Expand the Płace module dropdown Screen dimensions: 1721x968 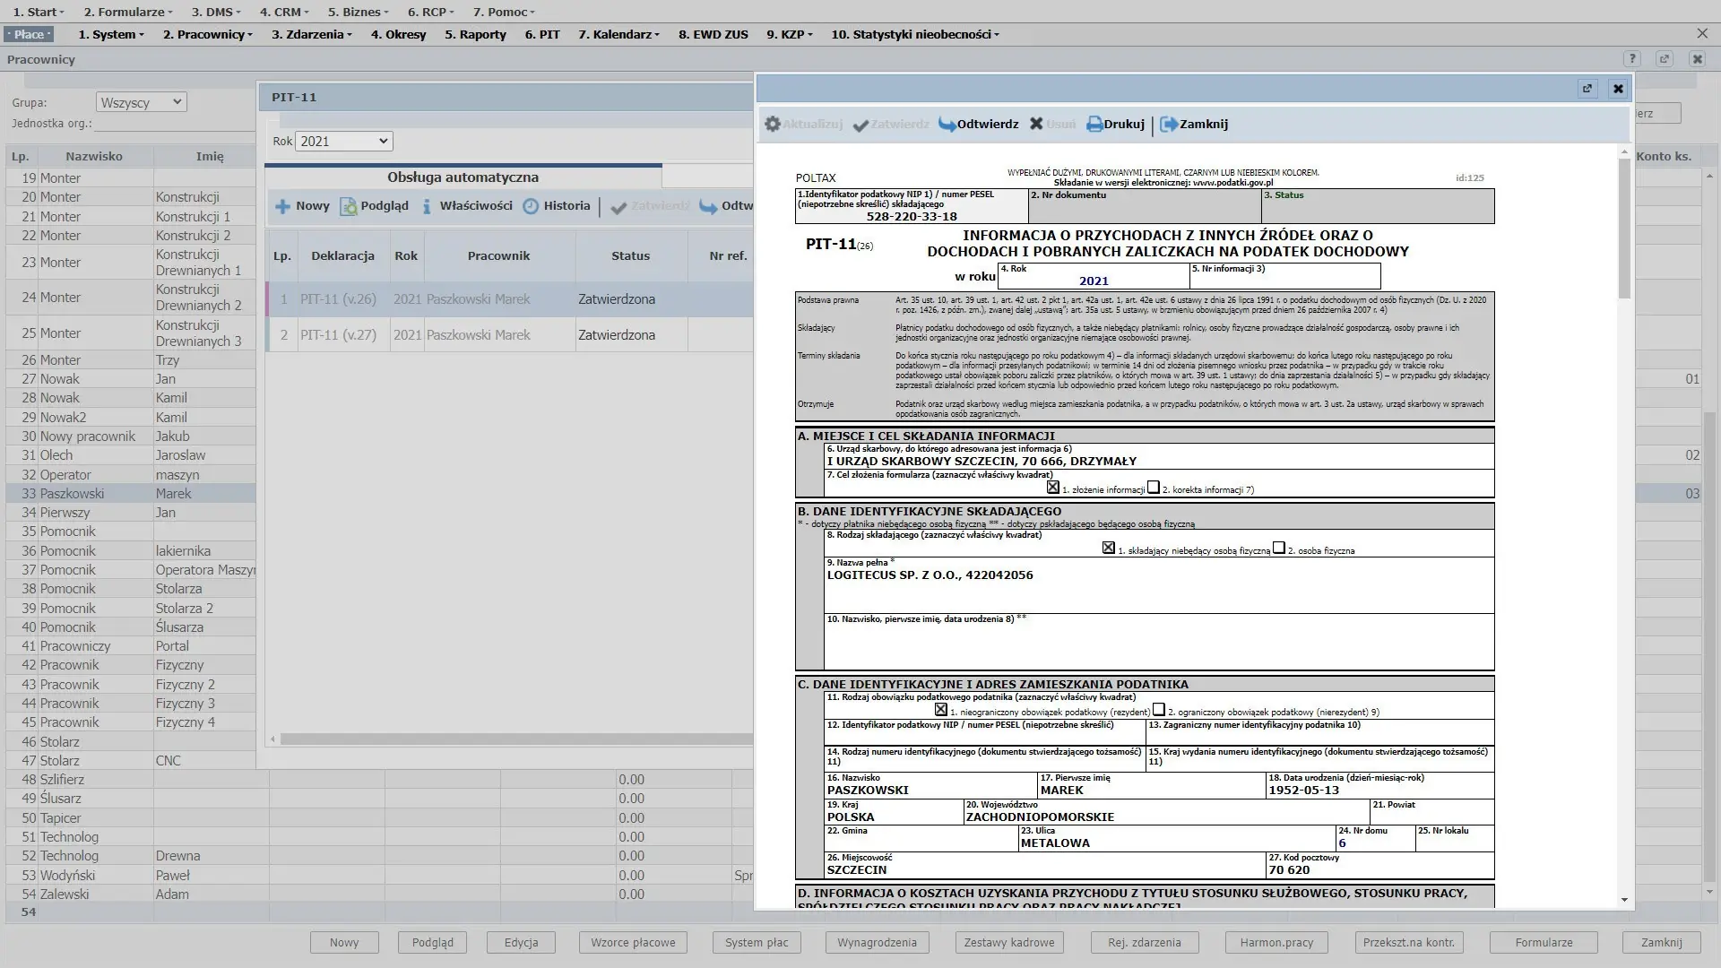tap(30, 34)
